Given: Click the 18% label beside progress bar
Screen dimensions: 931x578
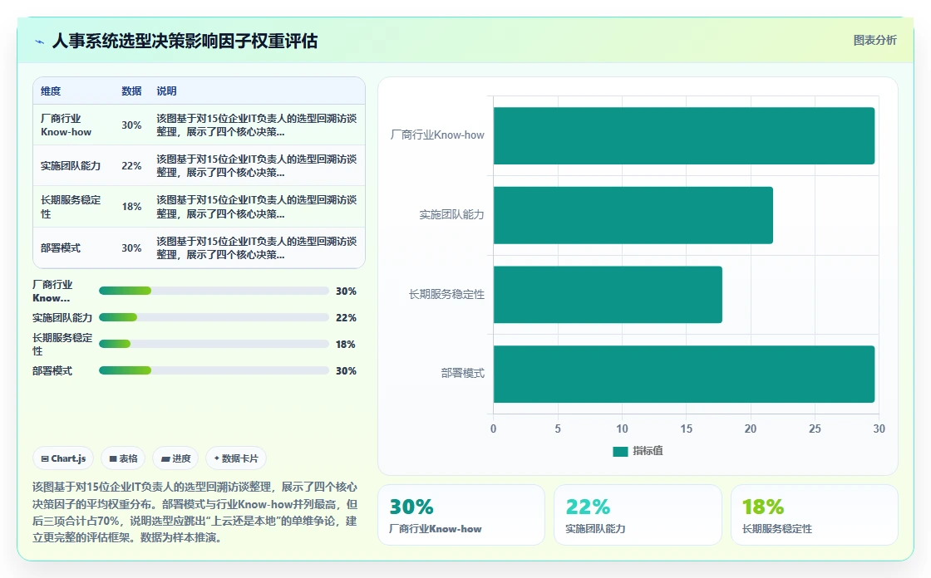Looking at the screenshot, I should click(346, 344).
